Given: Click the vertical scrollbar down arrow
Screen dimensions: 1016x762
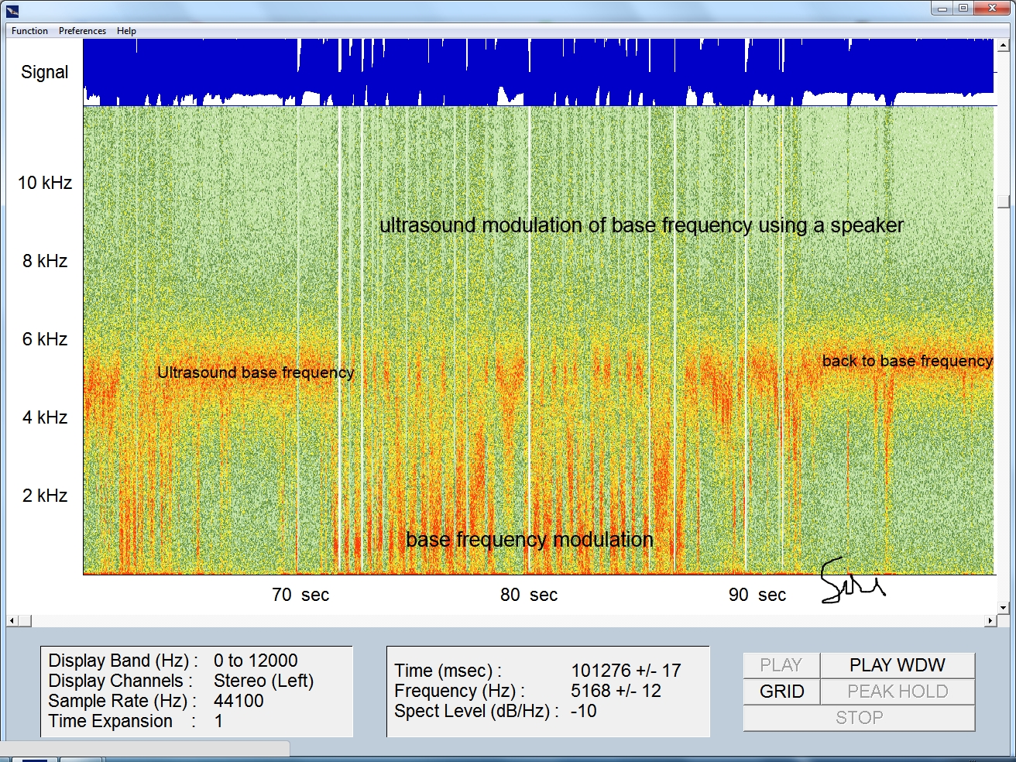Looking at the screenshot, I should [x=1003, y=608].
